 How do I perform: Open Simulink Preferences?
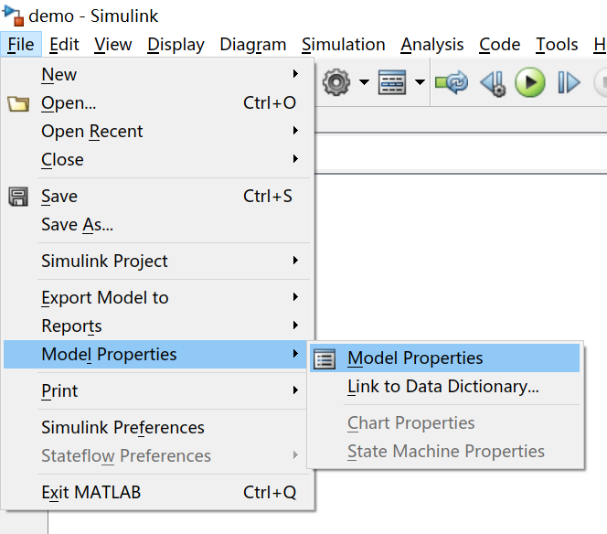pyautogui.click(x=157, y=427)
